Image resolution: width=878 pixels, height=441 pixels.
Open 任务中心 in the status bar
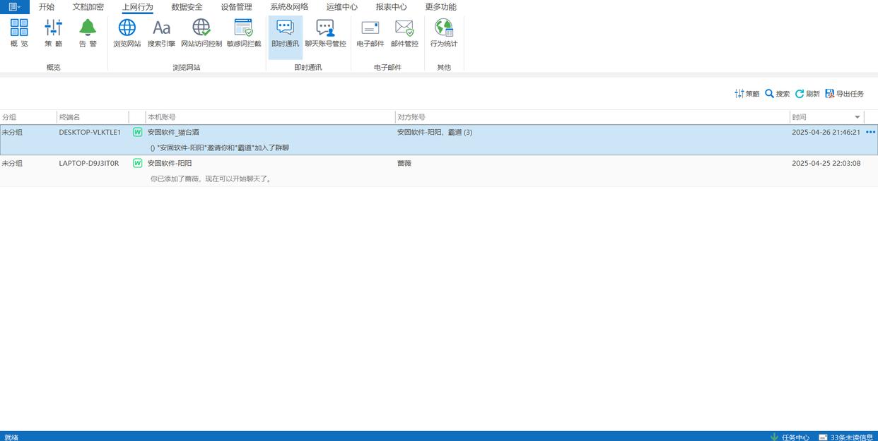click(x=790, y=437)
